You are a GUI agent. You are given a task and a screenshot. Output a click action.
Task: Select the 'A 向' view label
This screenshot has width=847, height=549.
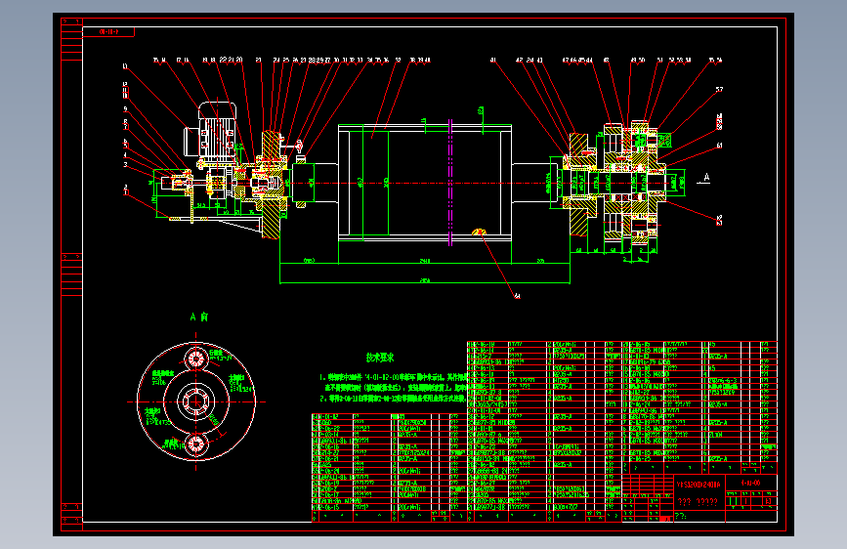[x=198, y=317]
